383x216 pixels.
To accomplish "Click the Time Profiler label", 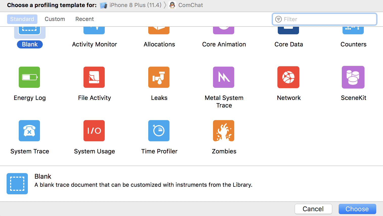I will [x=159, y=151].
